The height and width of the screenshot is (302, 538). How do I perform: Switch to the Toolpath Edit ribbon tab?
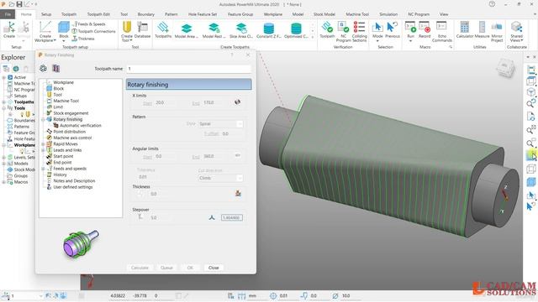click(98, 14)
